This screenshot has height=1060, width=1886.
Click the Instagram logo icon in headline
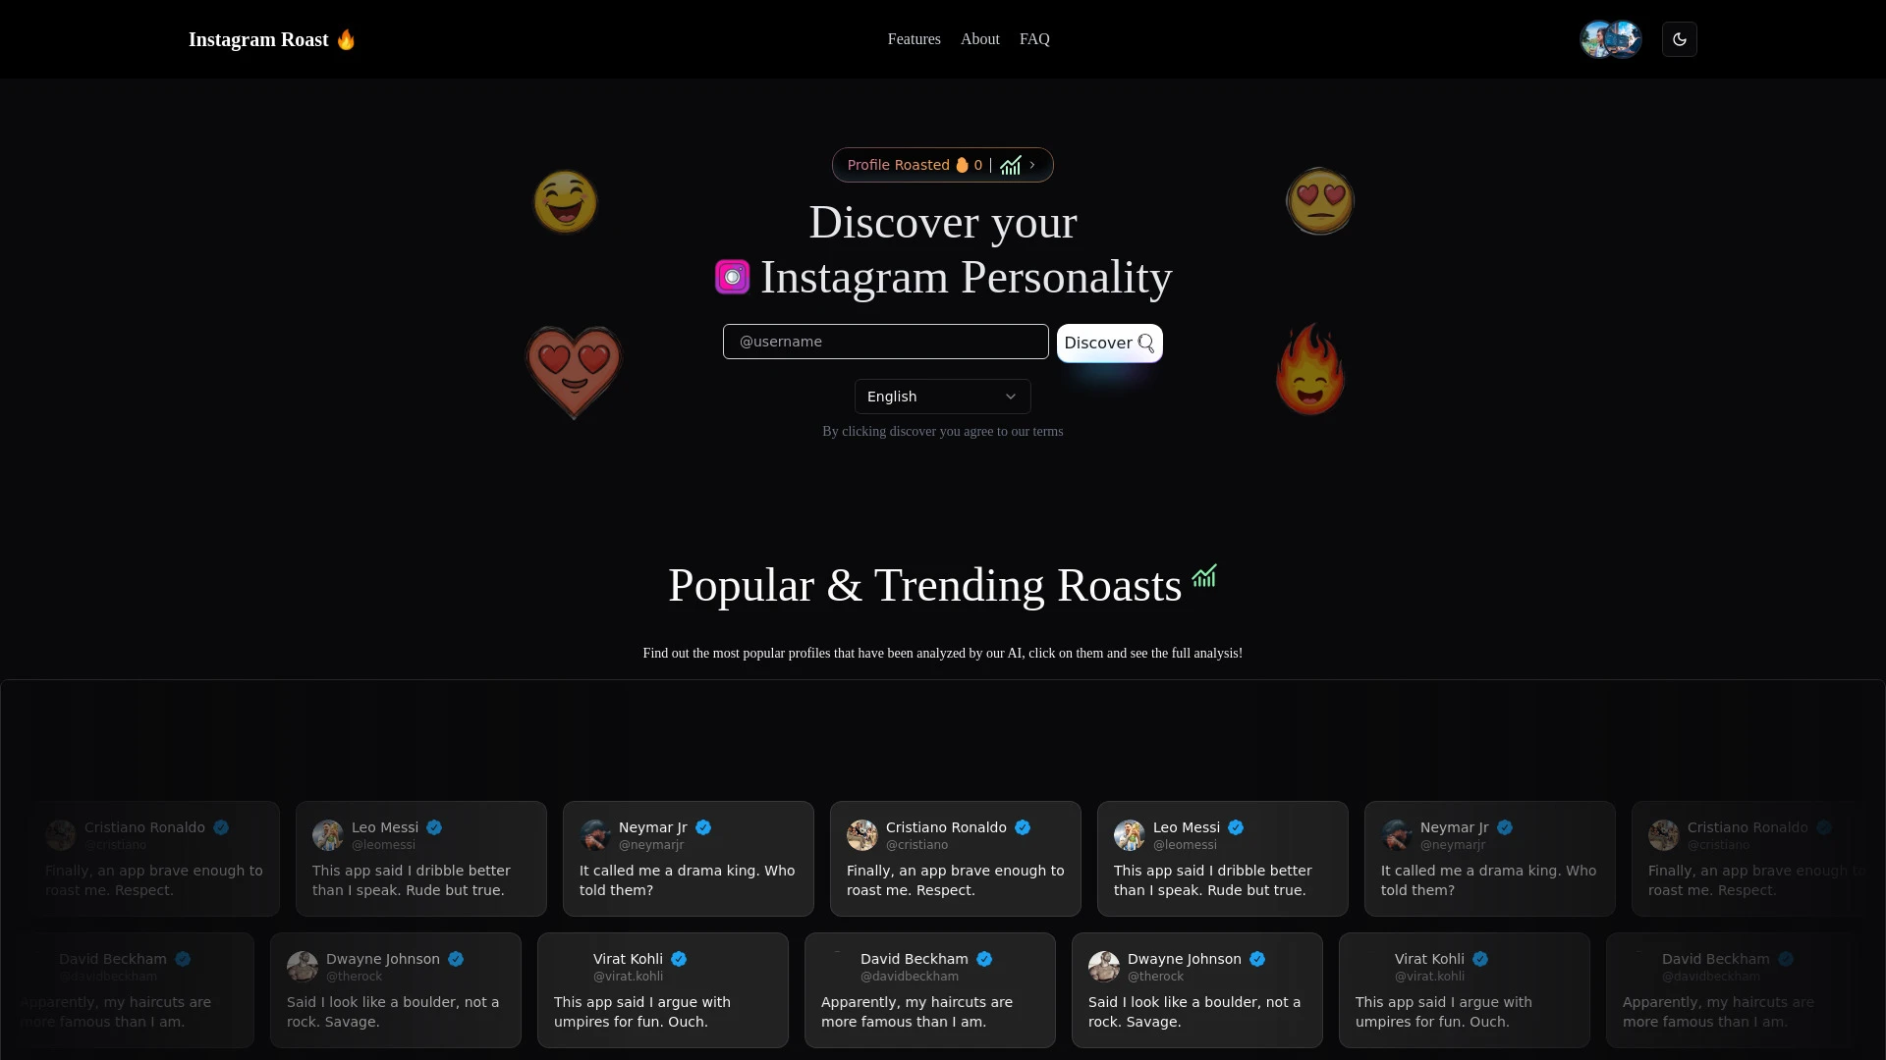(732, 276)
